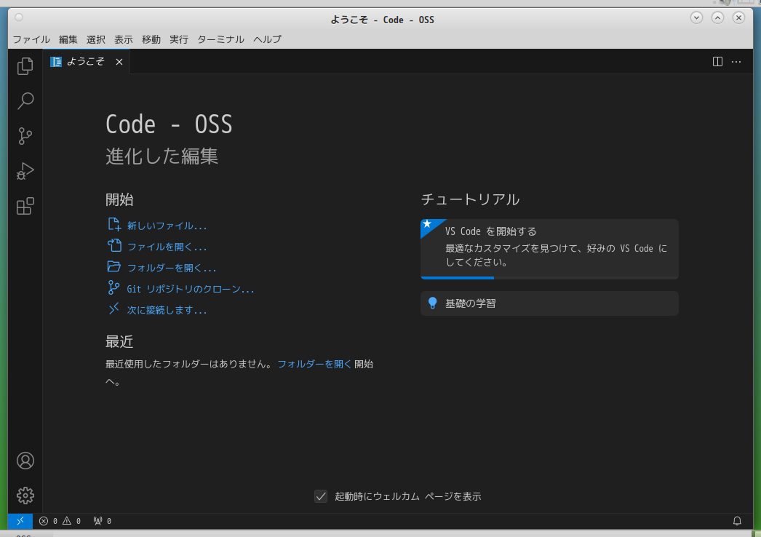This screenshot has height=537, width=761.
Task: Click the folder icon beside フォルダーを開く
Action: point(114,266)
